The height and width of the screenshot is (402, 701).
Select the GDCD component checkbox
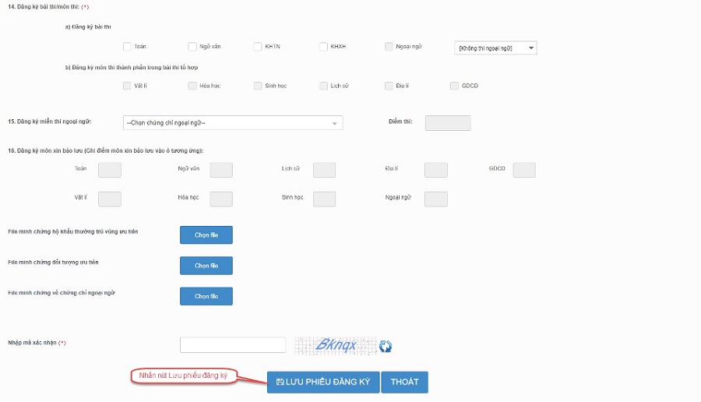(x=454, y=86)
